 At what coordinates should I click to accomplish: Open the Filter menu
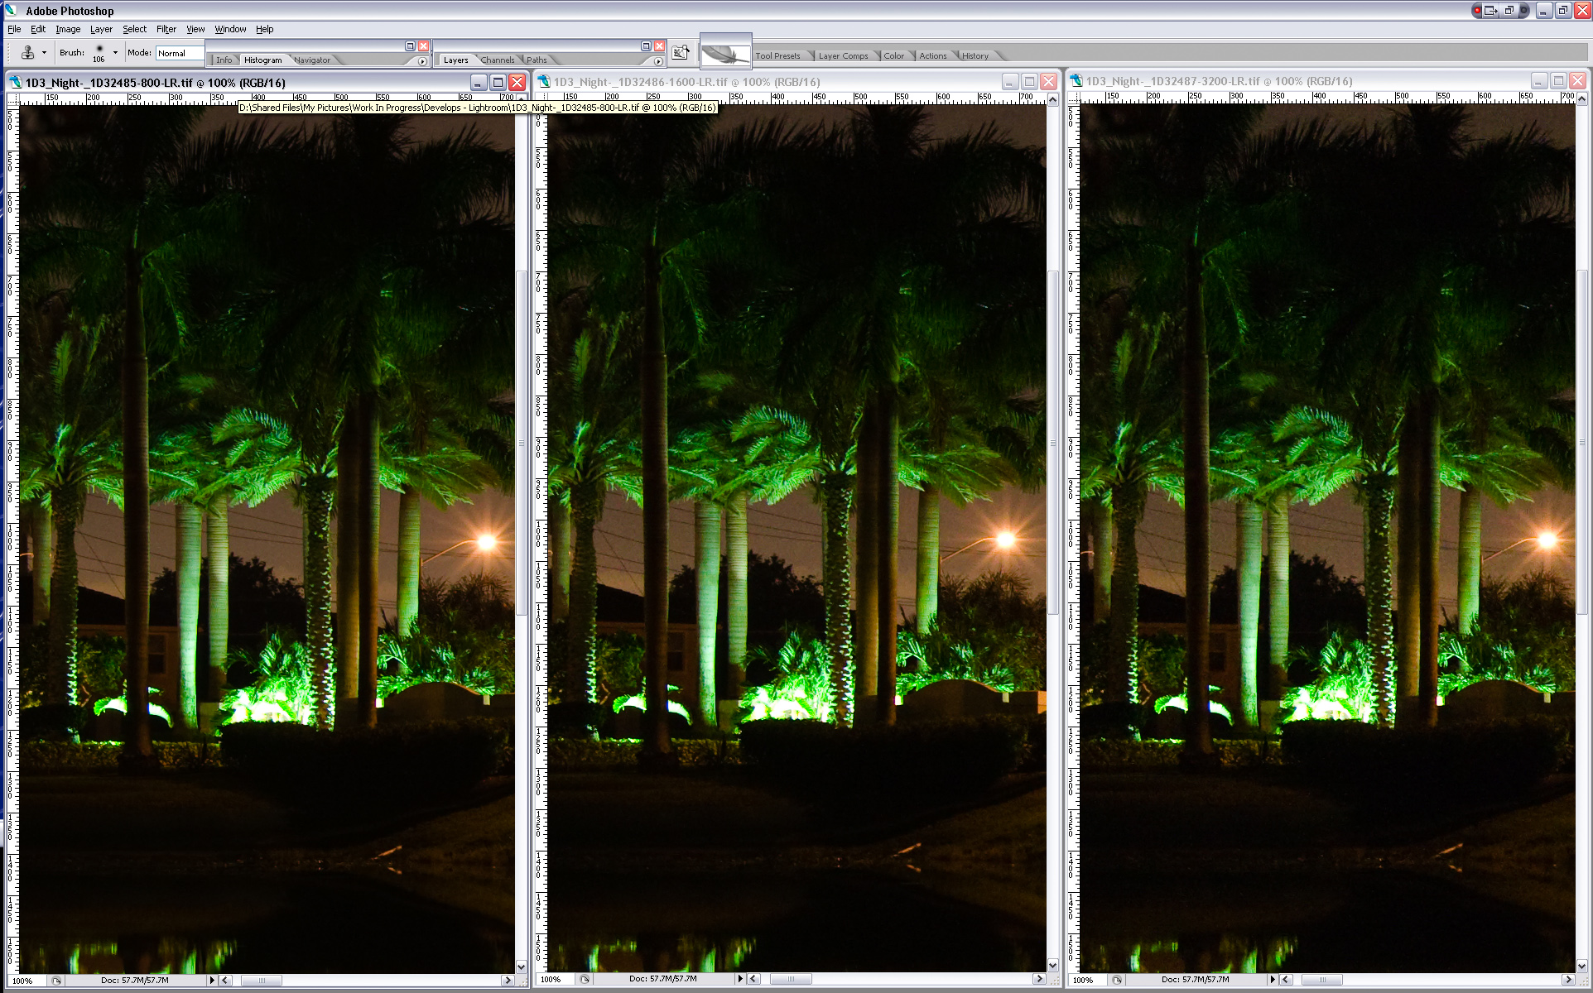(166, 29)
